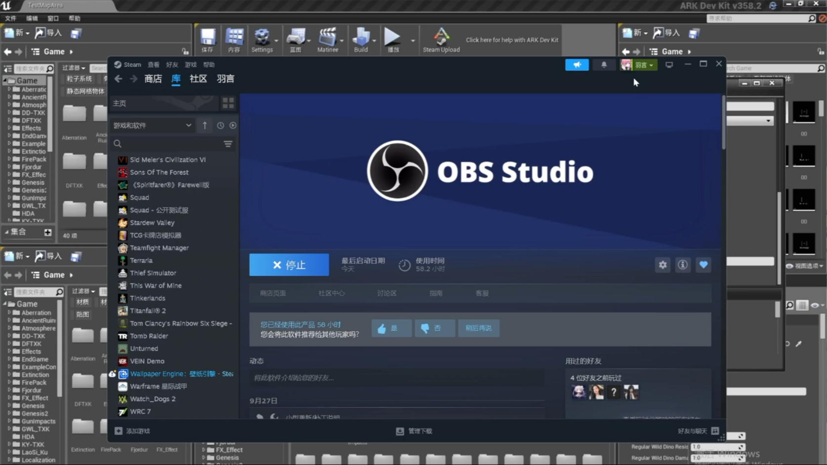827x465 pixels.
Task: Favorite OBS Studio with the heart icon
Action: (x=703, y=265)
